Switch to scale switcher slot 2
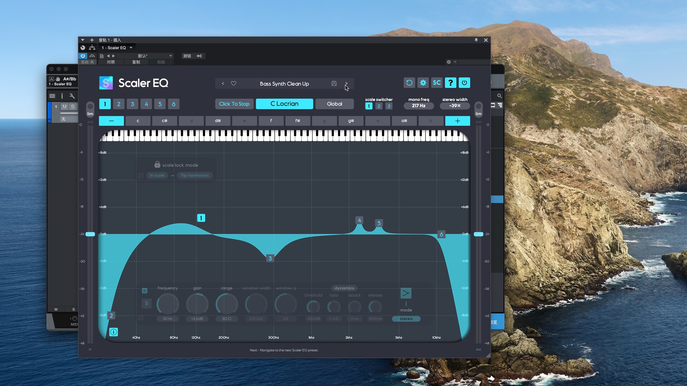Screen dimensions: 687x386 [x=379, y=106]
